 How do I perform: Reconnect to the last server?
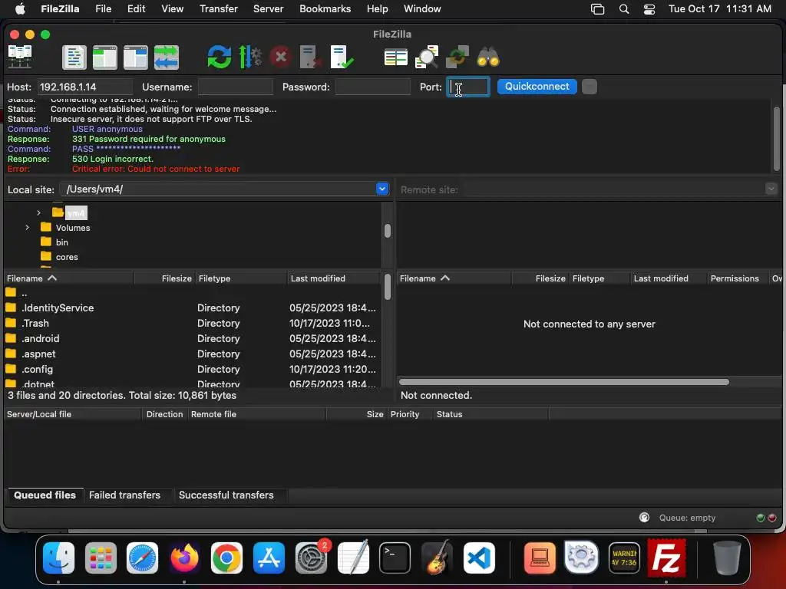tap(342, 57)
